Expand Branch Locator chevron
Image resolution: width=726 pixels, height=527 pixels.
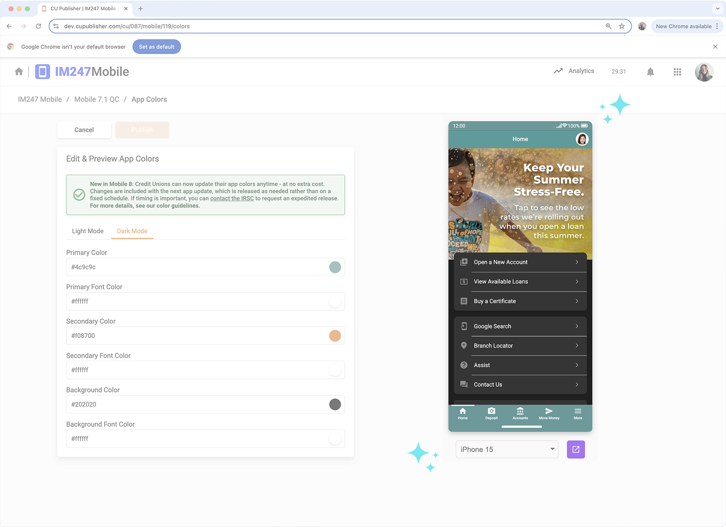coord(577,346)
